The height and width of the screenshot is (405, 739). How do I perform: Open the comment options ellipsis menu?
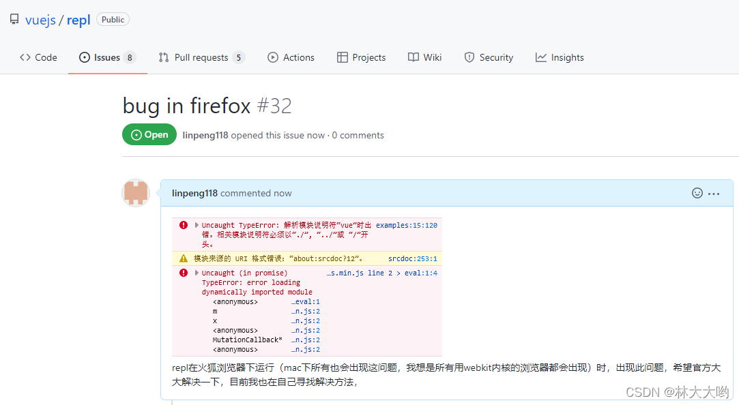coord(714,194)
